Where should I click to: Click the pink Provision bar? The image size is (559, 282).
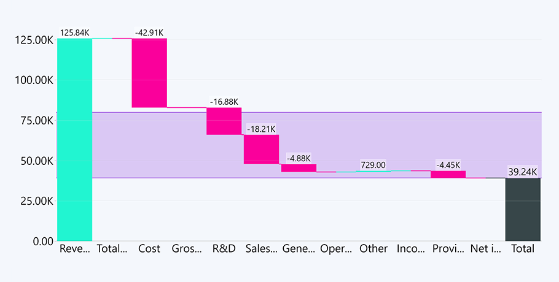(448, 175)
